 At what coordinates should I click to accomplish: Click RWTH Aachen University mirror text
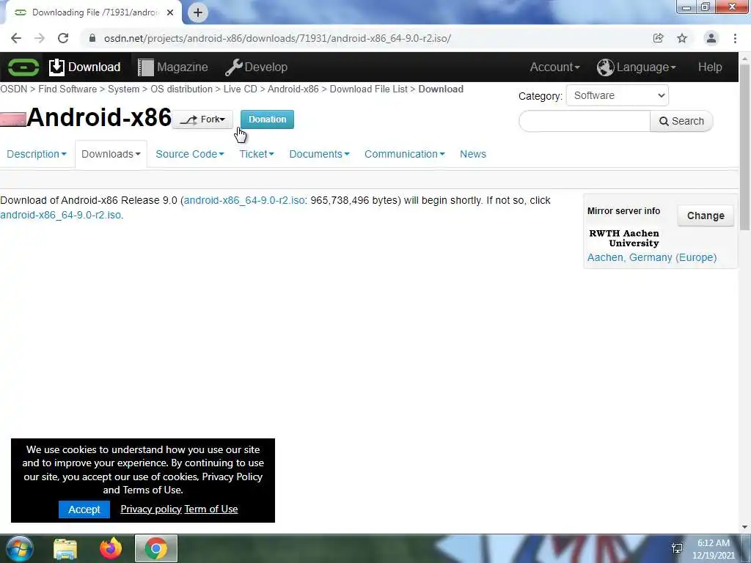[x=624, y=238]
